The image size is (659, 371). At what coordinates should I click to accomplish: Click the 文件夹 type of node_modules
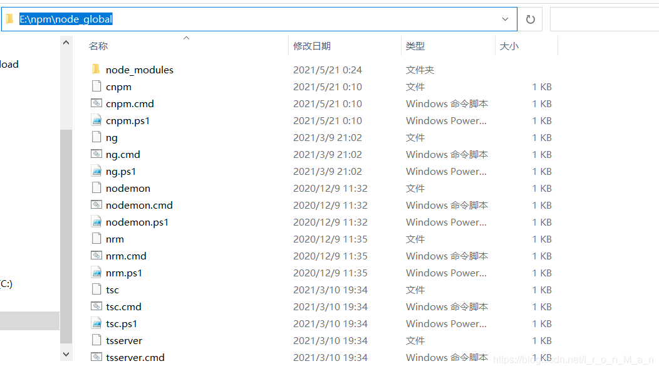tap(420, 70)
